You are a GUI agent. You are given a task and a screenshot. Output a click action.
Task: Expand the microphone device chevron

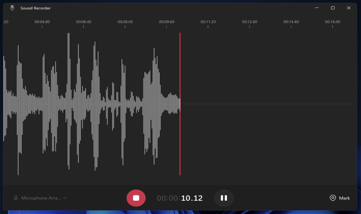(x=65, y=198)
